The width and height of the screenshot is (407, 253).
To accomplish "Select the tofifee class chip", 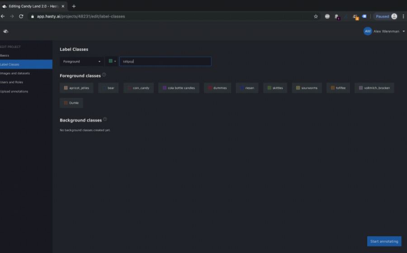I will pos(338,88).
